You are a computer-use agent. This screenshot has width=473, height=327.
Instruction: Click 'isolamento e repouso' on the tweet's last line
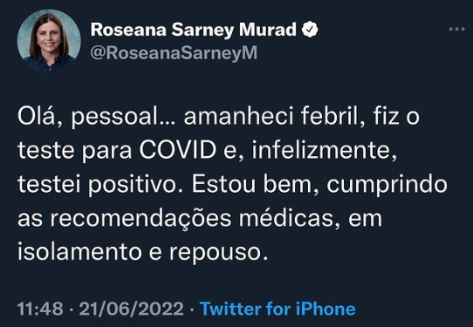point(143,253)
